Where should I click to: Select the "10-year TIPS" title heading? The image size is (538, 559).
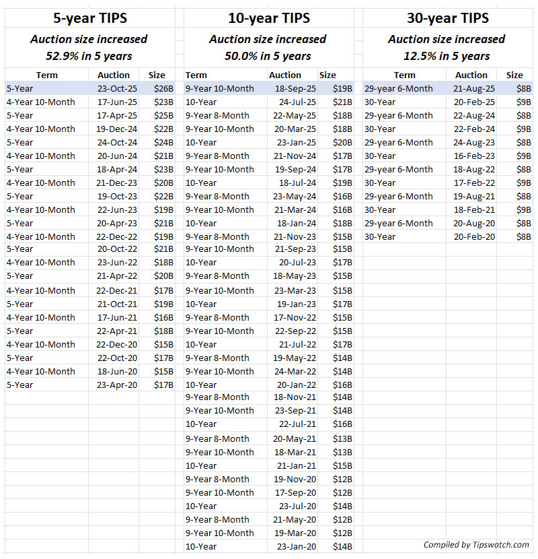[268, 18]
